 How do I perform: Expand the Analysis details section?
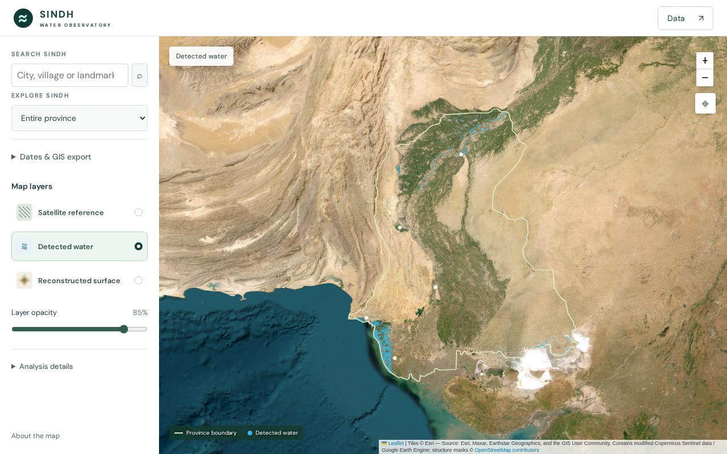(x=43, y=367)
